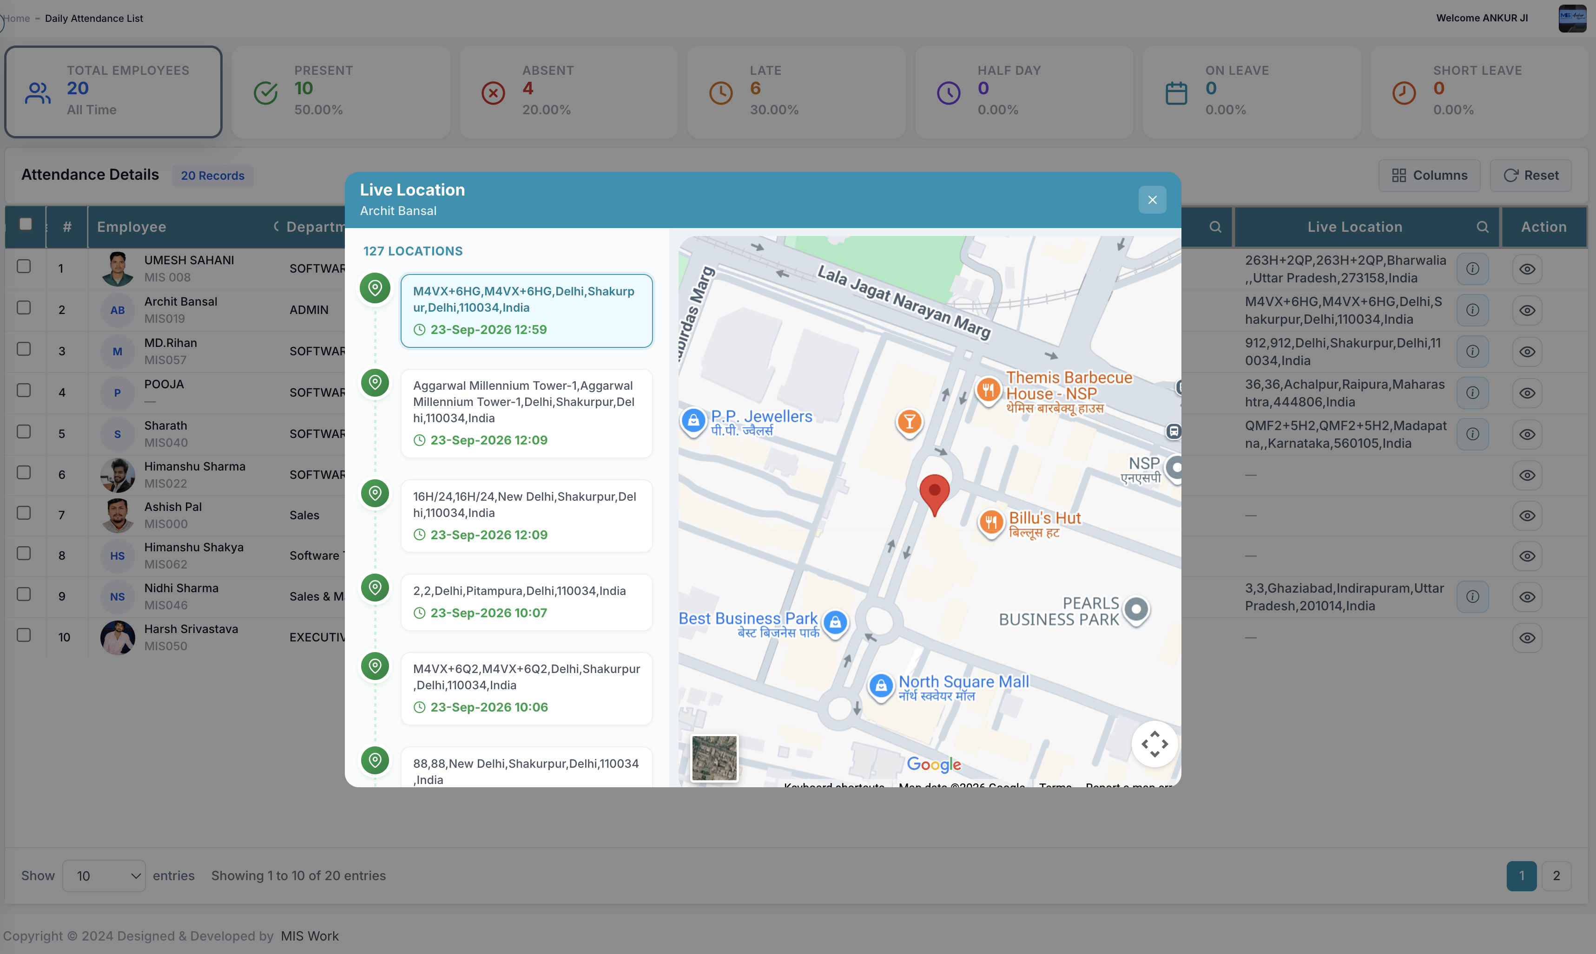Image resolution: width=1596 pixels, height=954 pixels.
Task: Click the pin icon for the M4VX+6Q2 location entry
Action: pyautogui.click(x=375, y=666)
